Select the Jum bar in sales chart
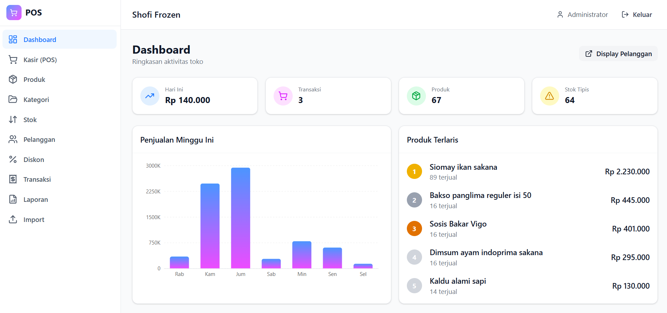This screenshot has width=667, height=313. click(x=241, y=218)
